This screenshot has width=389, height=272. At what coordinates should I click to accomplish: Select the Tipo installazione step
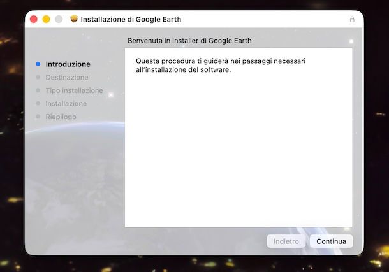tap(74, 90)
